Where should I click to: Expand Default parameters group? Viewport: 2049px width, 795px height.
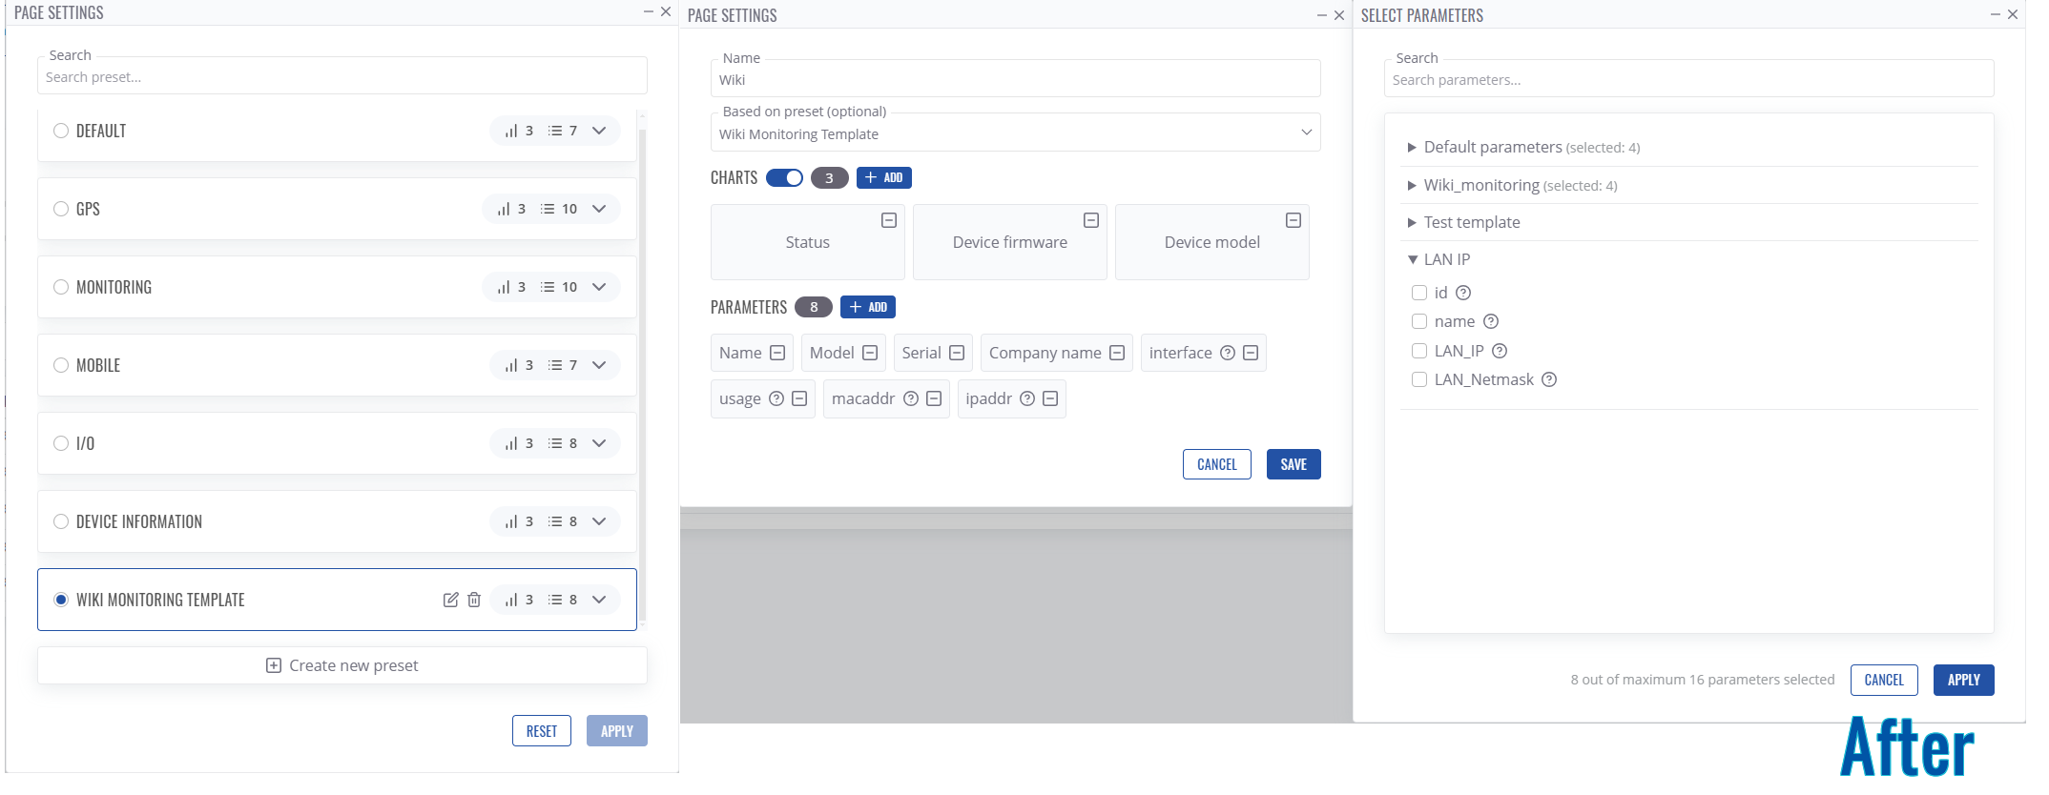tap(1412, 148)
